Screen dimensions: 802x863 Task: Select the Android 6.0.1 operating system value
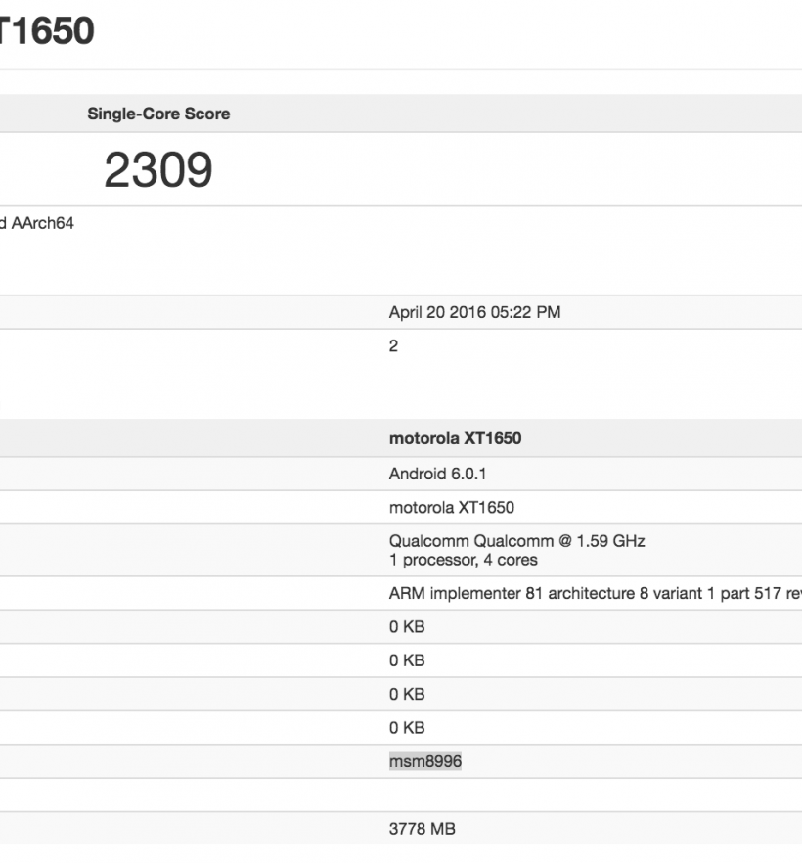click(437, 474)
